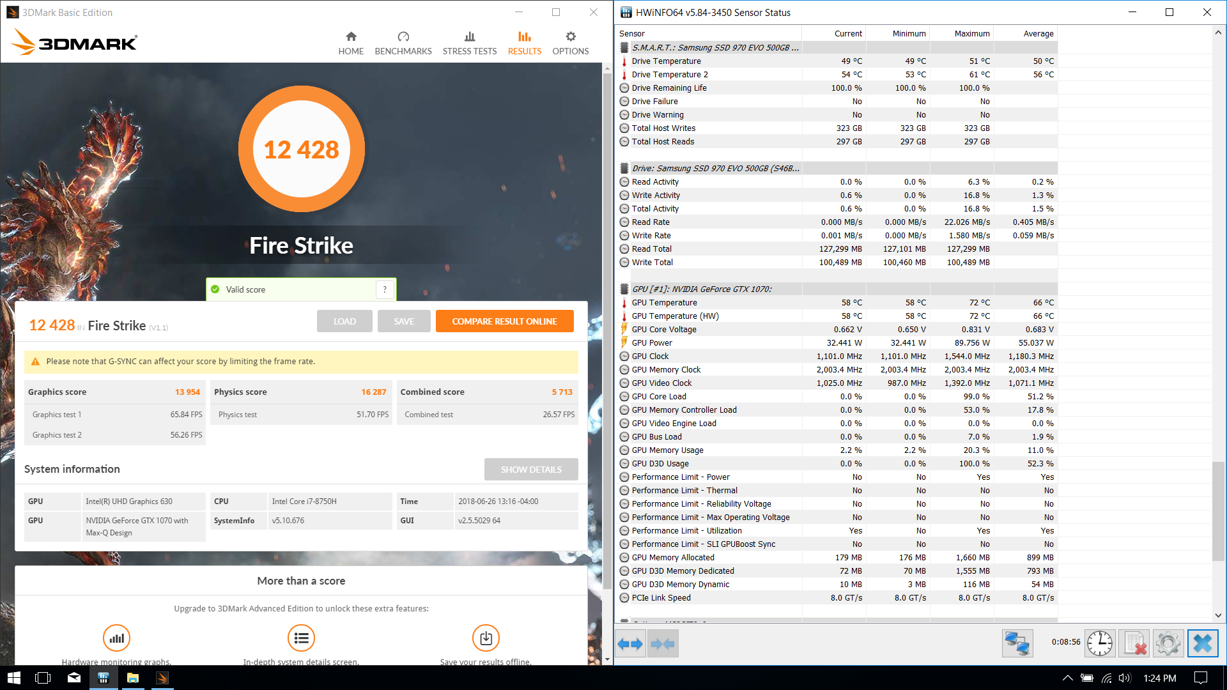Select the GPU Clock sensor row
The width and height of the screenshot is (1227, 690).
coord(837,356)
